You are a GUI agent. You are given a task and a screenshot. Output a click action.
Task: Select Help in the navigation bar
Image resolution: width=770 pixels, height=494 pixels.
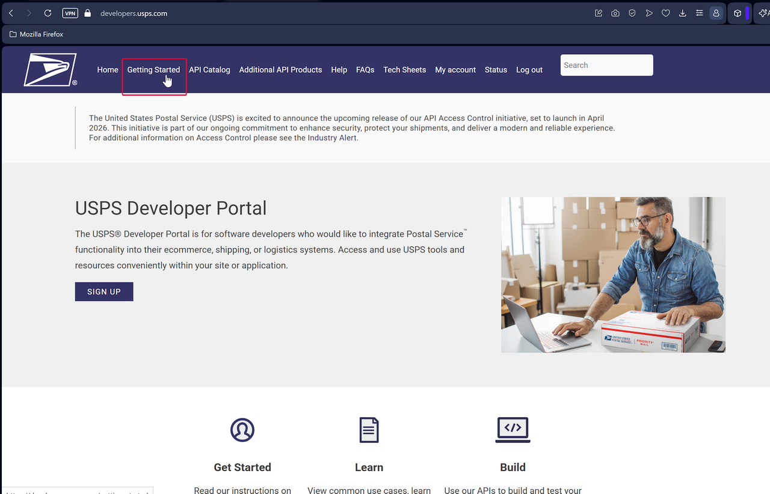[339, 70]
